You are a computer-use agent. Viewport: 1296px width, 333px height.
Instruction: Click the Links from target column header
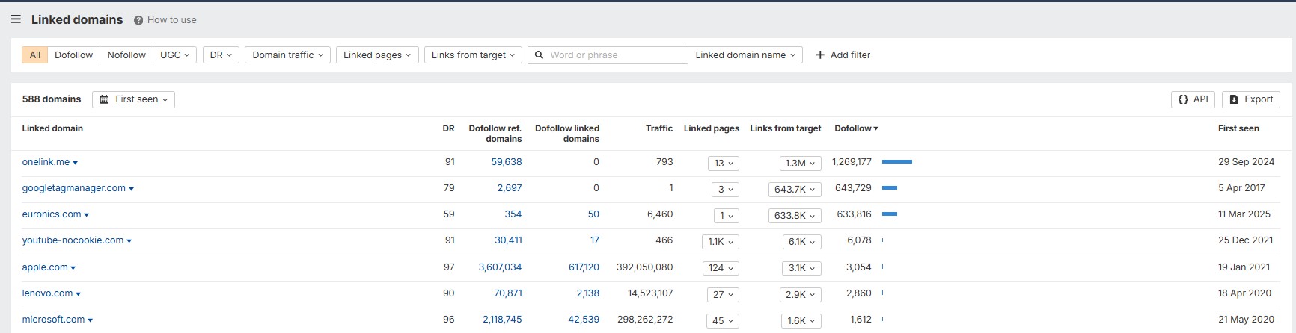click(785, 128)
